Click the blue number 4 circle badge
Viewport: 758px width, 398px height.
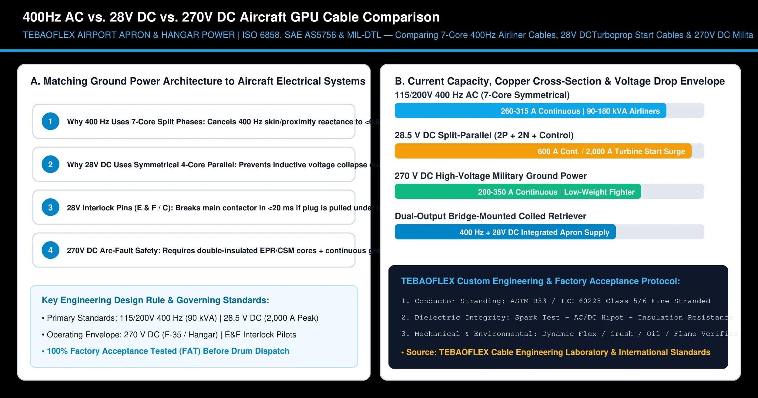click(50, 250)
